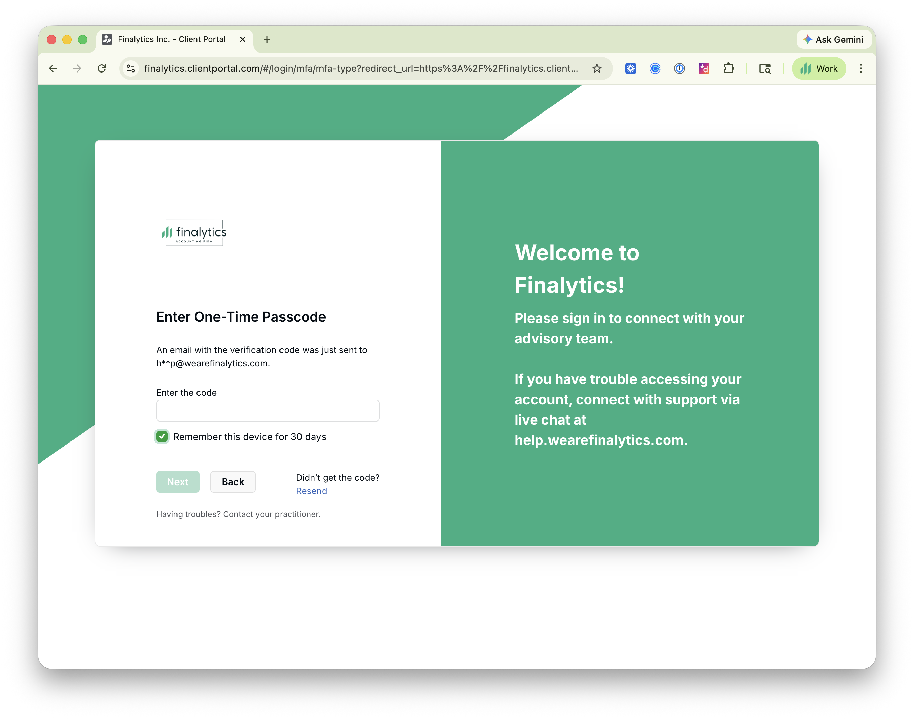The height and width of the screenshot is (719, 914).
Task: Close the Finalytics Client Portal tab
Action: pos(242,40)
